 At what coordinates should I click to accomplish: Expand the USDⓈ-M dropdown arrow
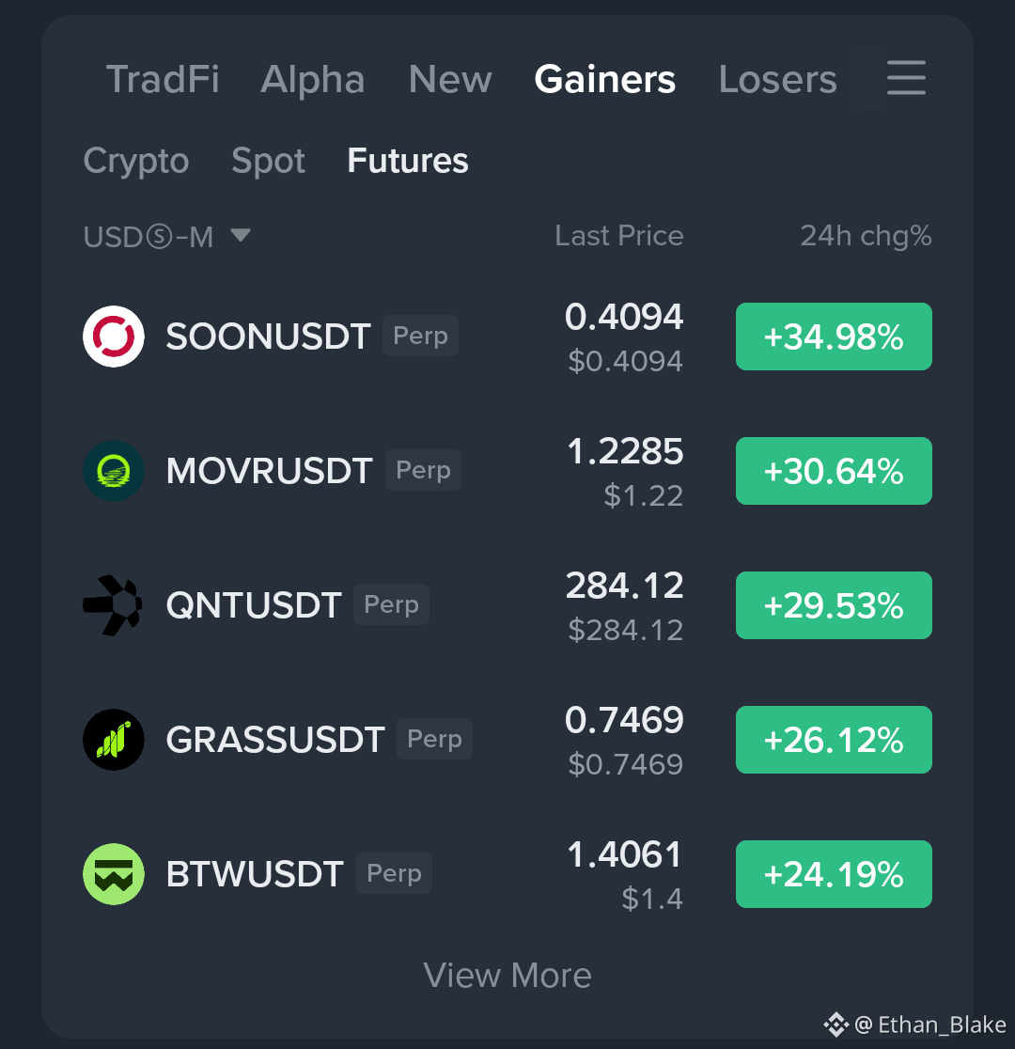point(241,236)
